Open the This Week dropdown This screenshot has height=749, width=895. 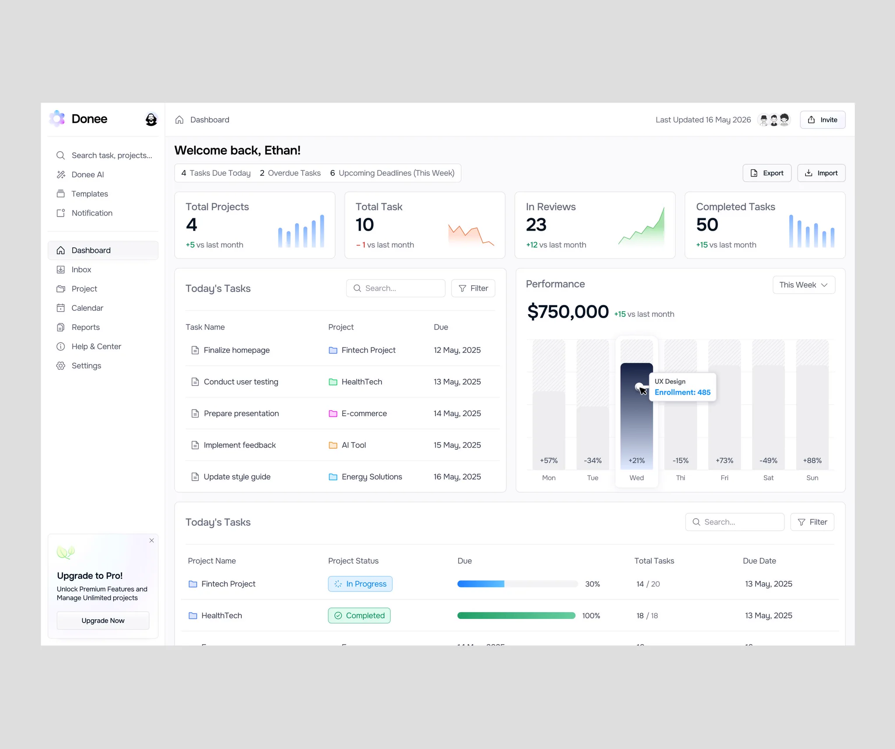804,285
